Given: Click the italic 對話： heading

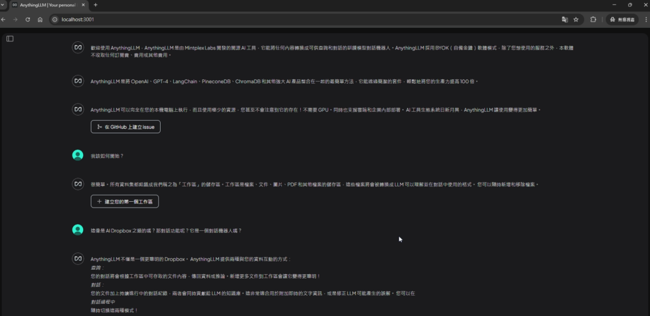Looking at the screenshot, I should click(x=97, y=285).
